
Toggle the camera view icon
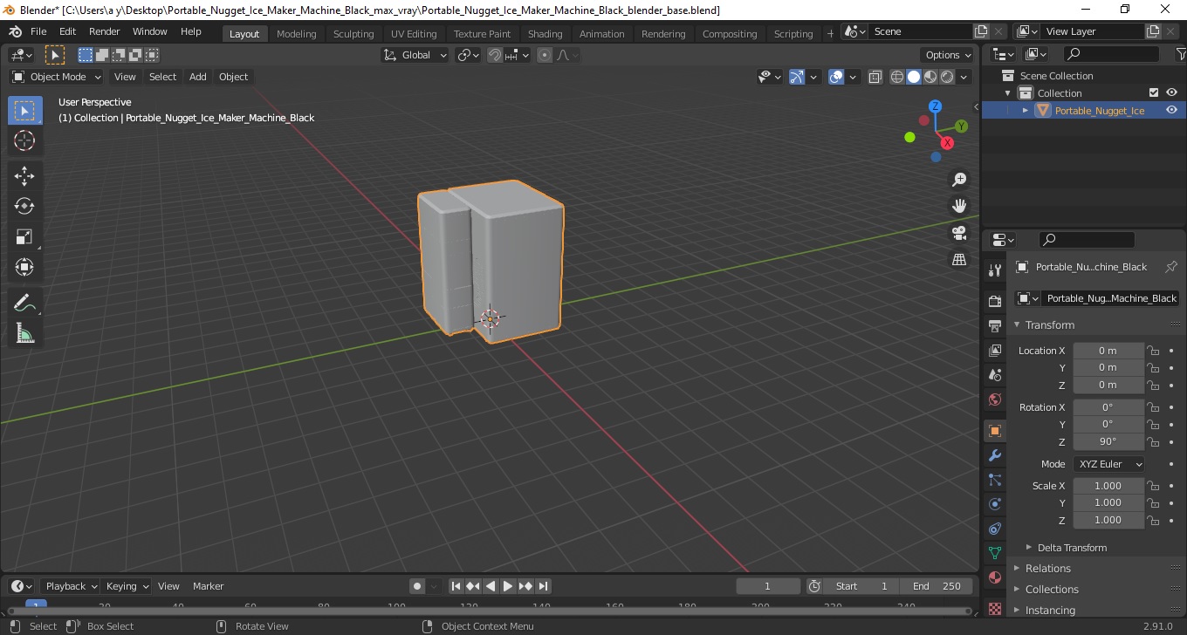pos(959,233)
